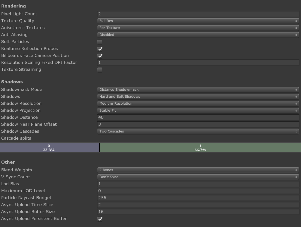Open the Shadowmask Mode dropdown
The height and width of the screenshot is (227, 301).
[x=198, y=89]
